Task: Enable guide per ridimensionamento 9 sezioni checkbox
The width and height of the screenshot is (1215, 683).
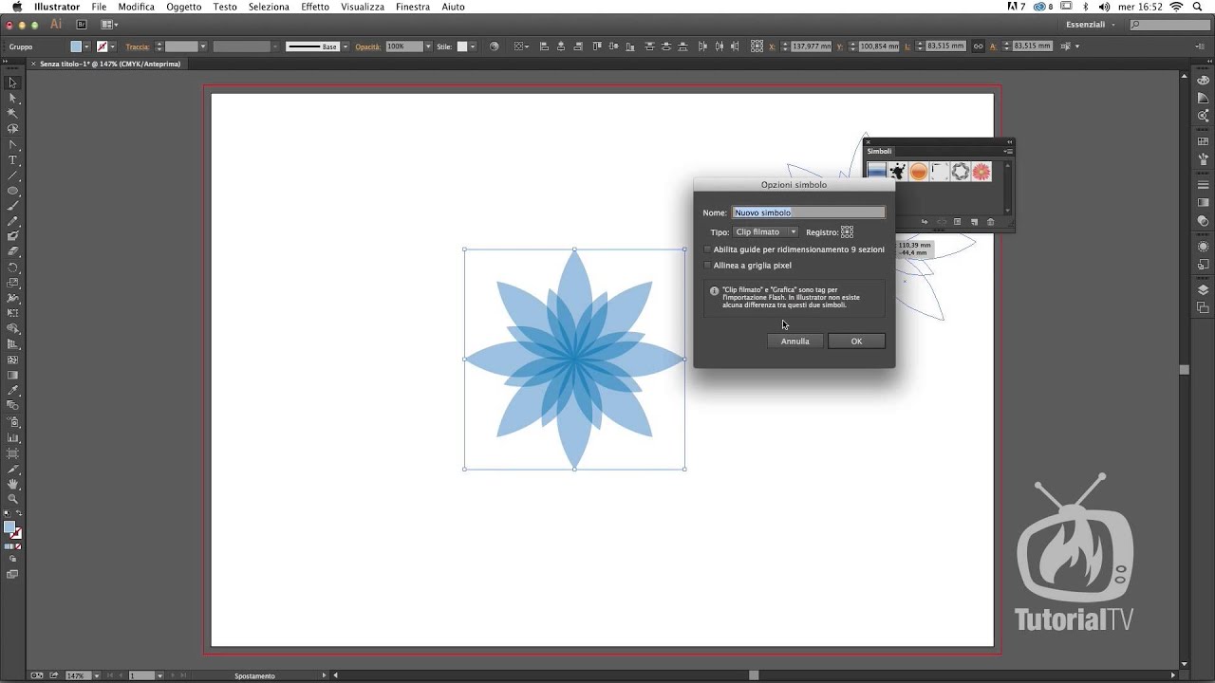Action: 707,249
